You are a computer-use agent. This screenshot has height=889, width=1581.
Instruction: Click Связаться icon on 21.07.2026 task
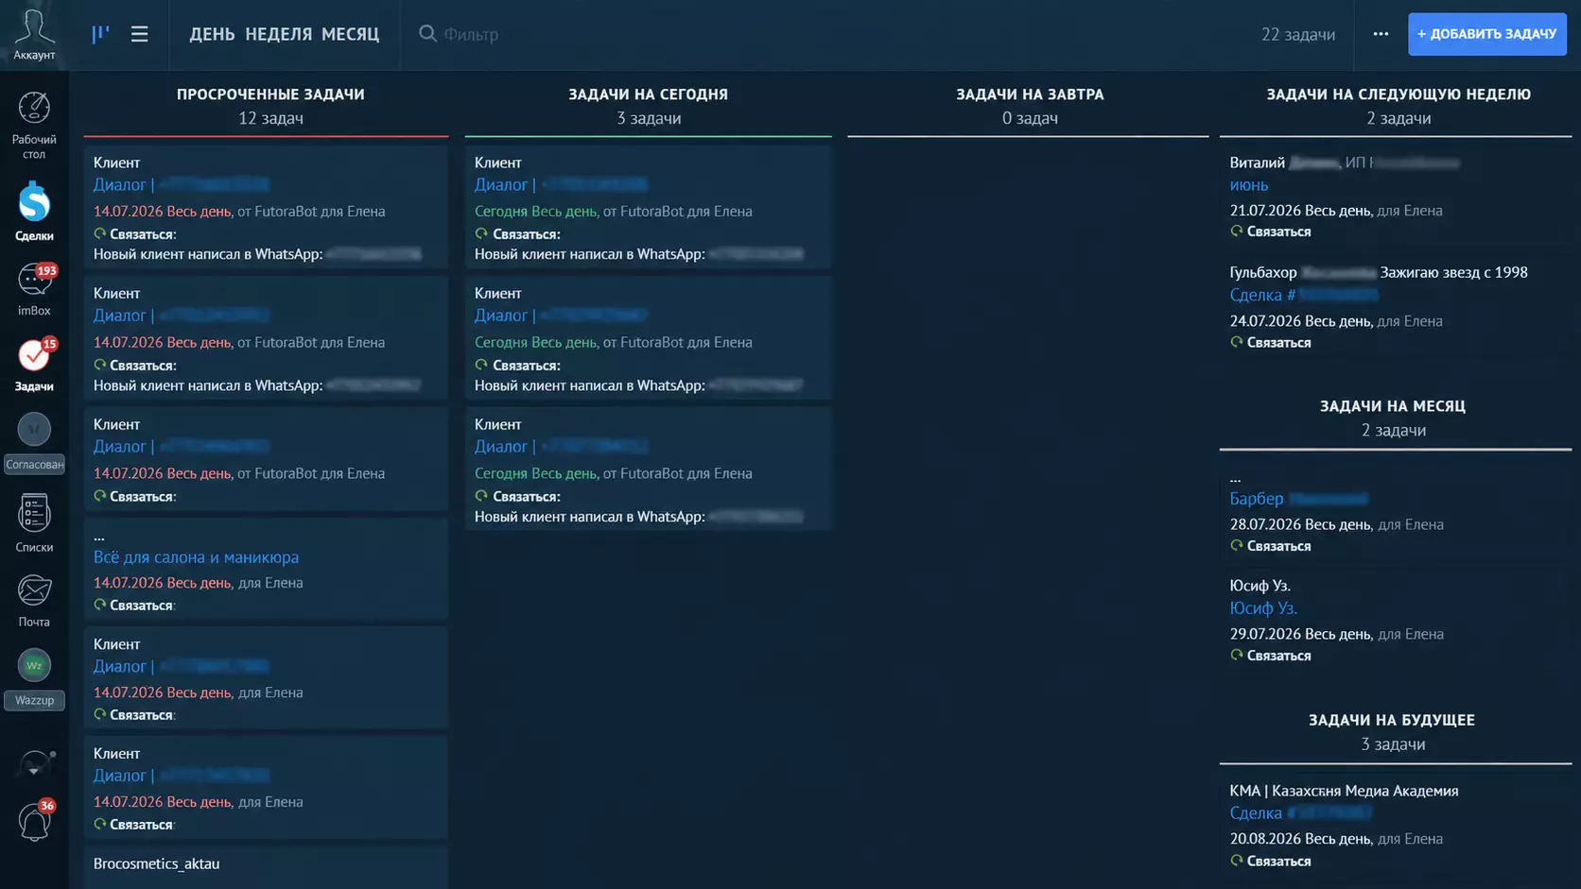[1236, 231]
